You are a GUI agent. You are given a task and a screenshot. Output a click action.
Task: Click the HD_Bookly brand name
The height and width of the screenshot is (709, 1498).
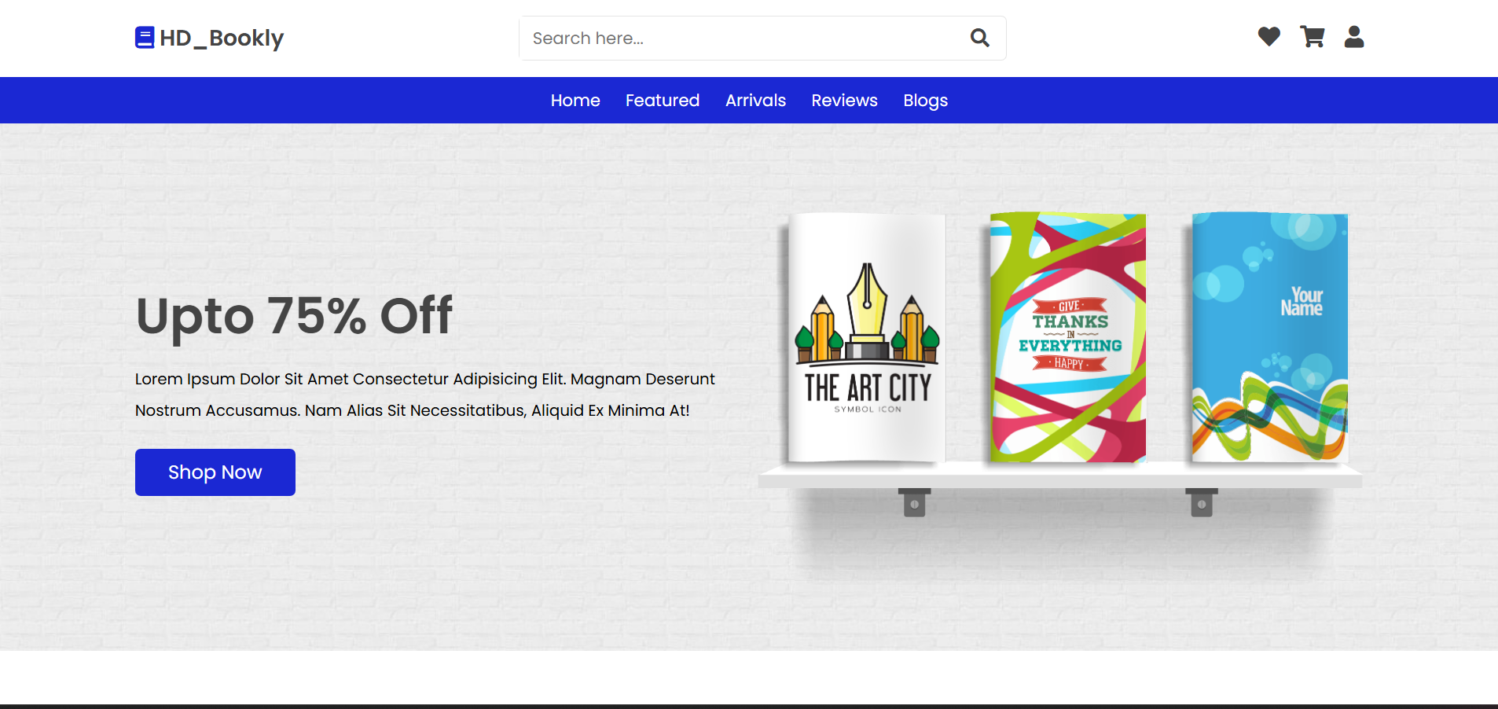(x=221, y=38)
